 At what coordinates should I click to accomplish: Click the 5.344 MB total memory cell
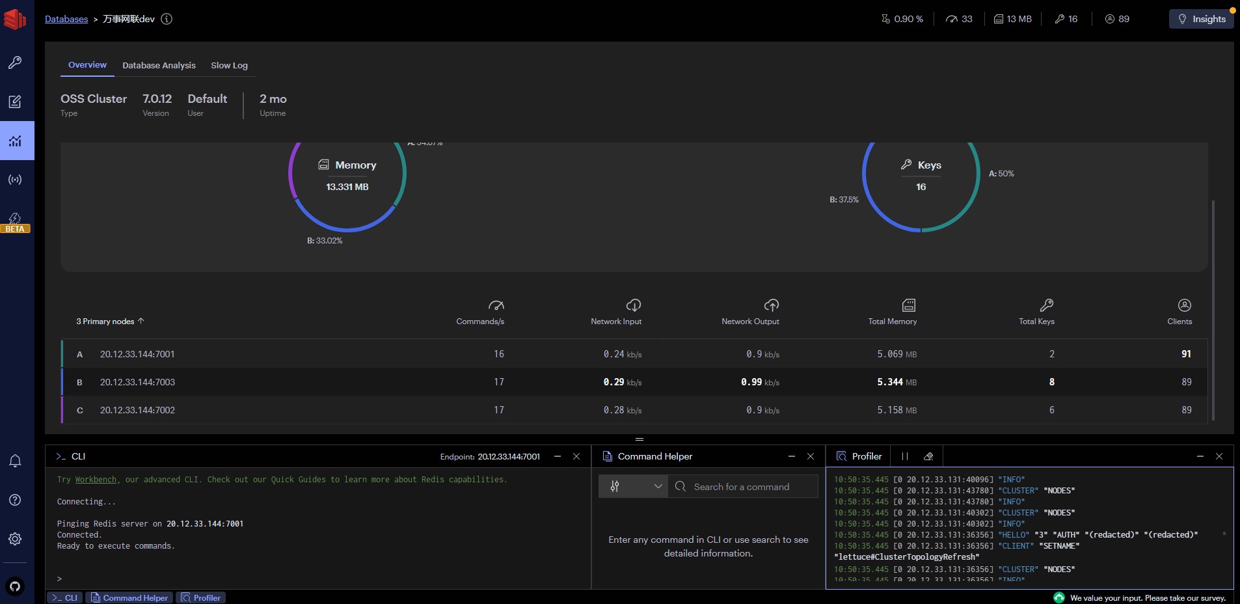tap(896, 382)
